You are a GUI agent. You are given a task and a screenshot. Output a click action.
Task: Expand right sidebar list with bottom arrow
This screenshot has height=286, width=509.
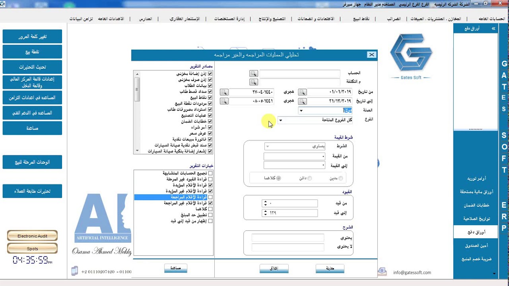click(494, 273)
